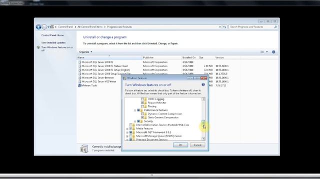Click the folder icon for Performance Features
This screenshot has width=320, height=180.
(x=141, y=110)
